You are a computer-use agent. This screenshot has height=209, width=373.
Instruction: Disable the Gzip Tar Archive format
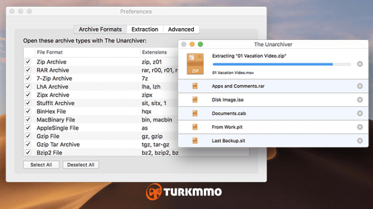click(28, 144)
